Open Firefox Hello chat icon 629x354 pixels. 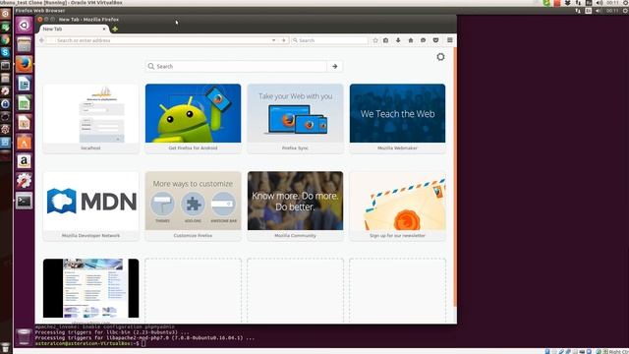[423, 40]
